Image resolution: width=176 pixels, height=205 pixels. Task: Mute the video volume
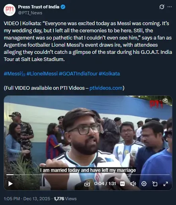[x=133, y=184]
